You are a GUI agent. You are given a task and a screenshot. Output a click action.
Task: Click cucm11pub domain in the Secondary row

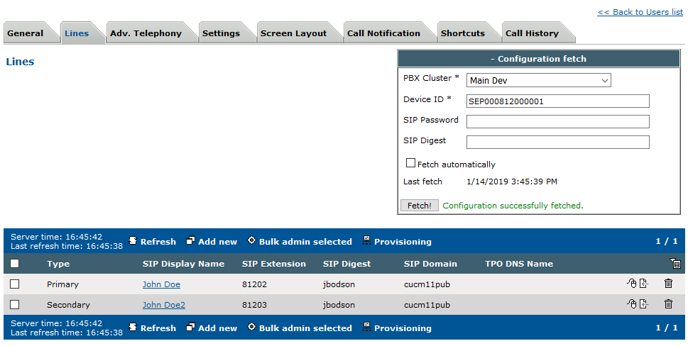click(x=427, y=305)
